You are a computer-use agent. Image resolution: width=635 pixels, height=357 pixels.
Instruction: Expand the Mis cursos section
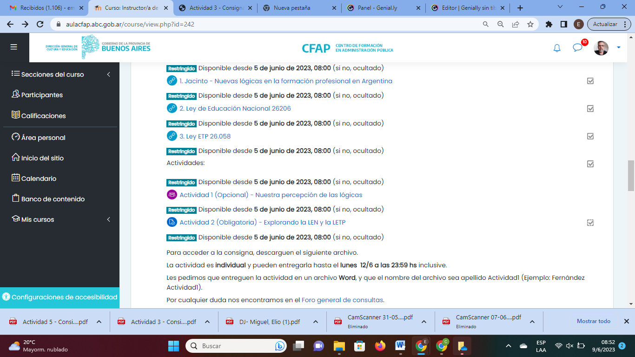tap(108, 219)
